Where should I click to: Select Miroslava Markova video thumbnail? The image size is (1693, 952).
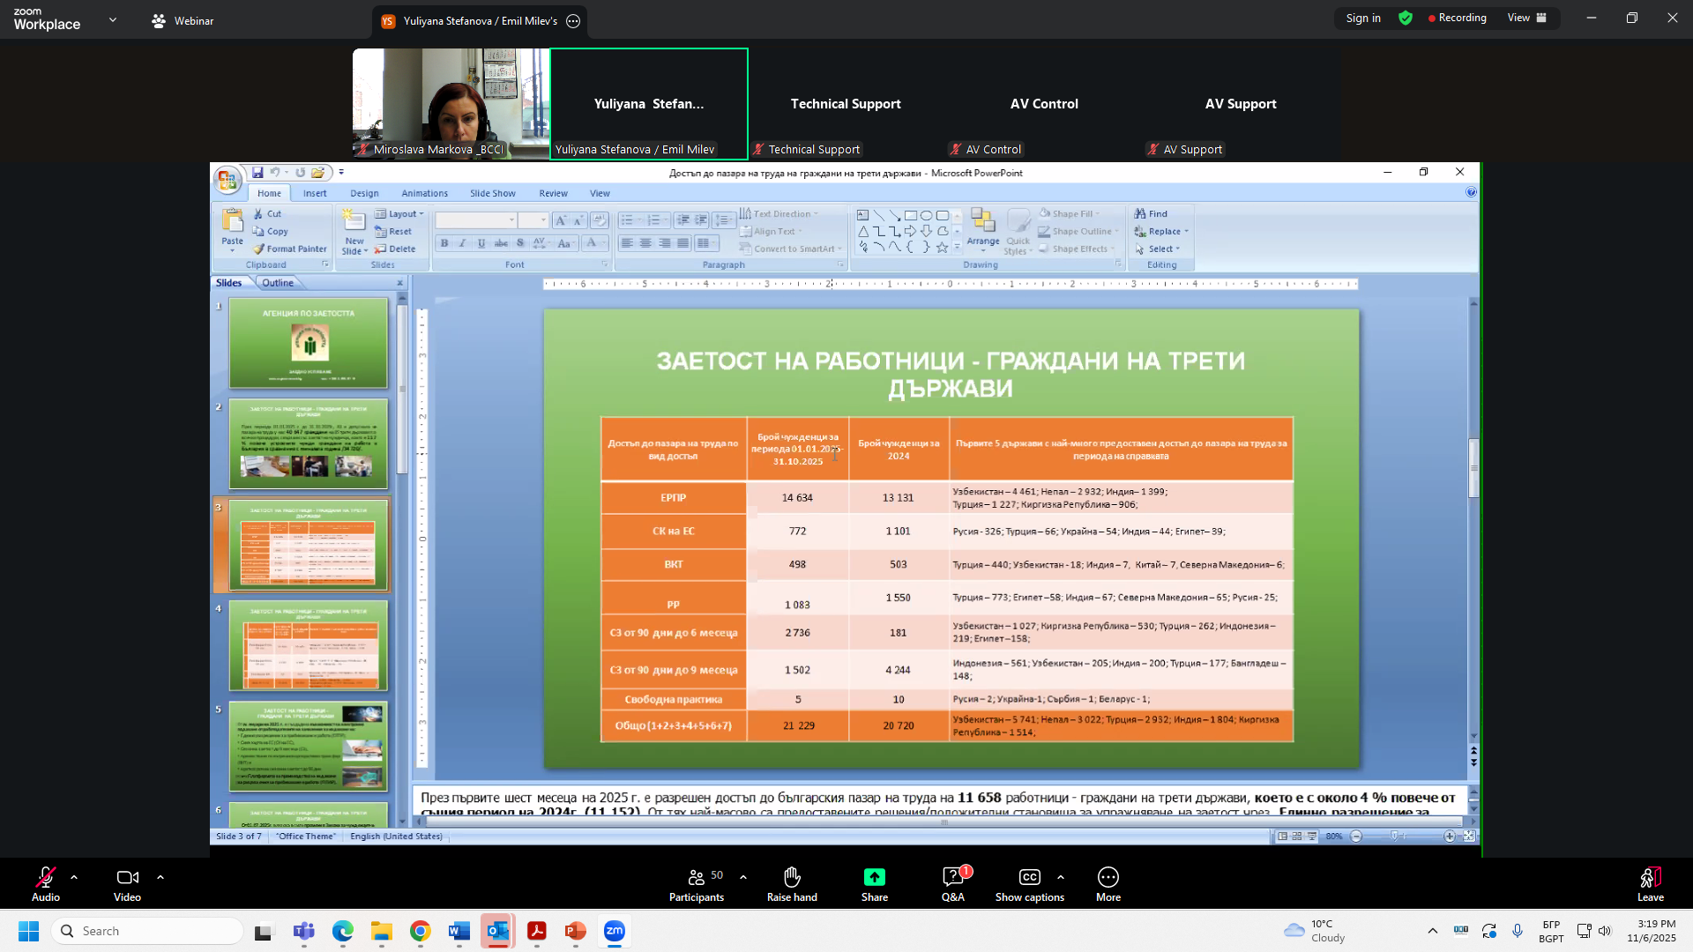click(451, 103)
